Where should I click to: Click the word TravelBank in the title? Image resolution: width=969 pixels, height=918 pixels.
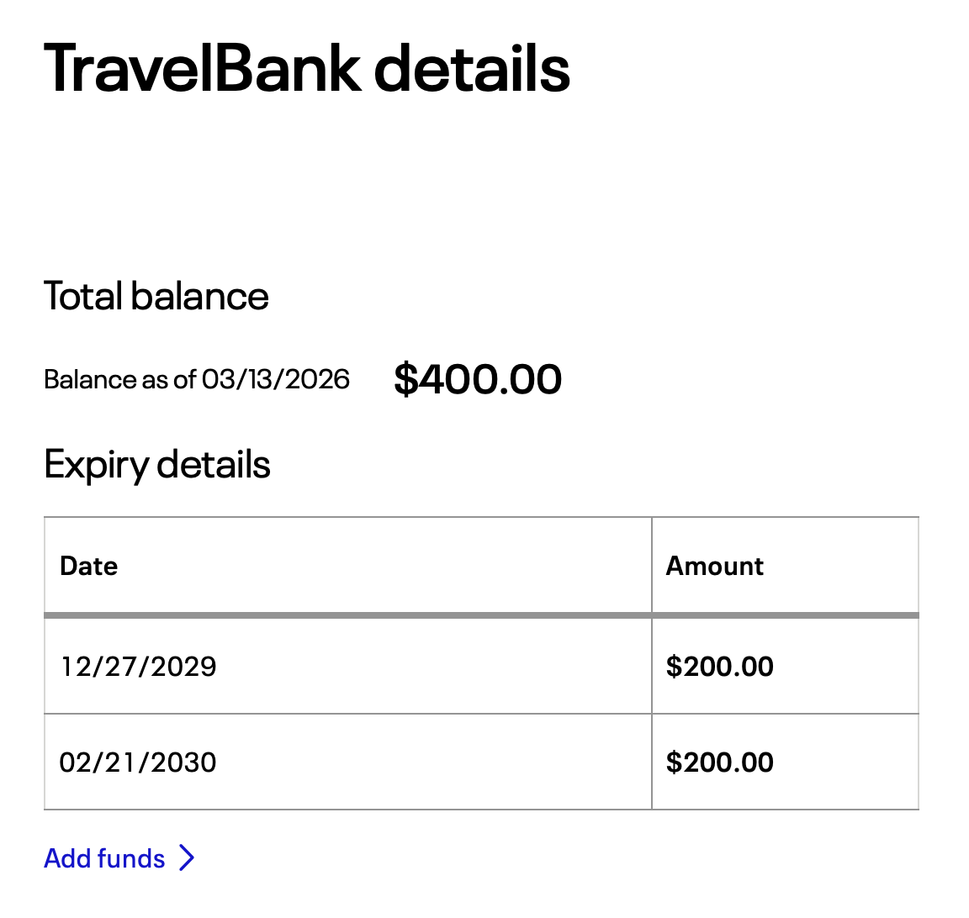click(x=202, y=68)
